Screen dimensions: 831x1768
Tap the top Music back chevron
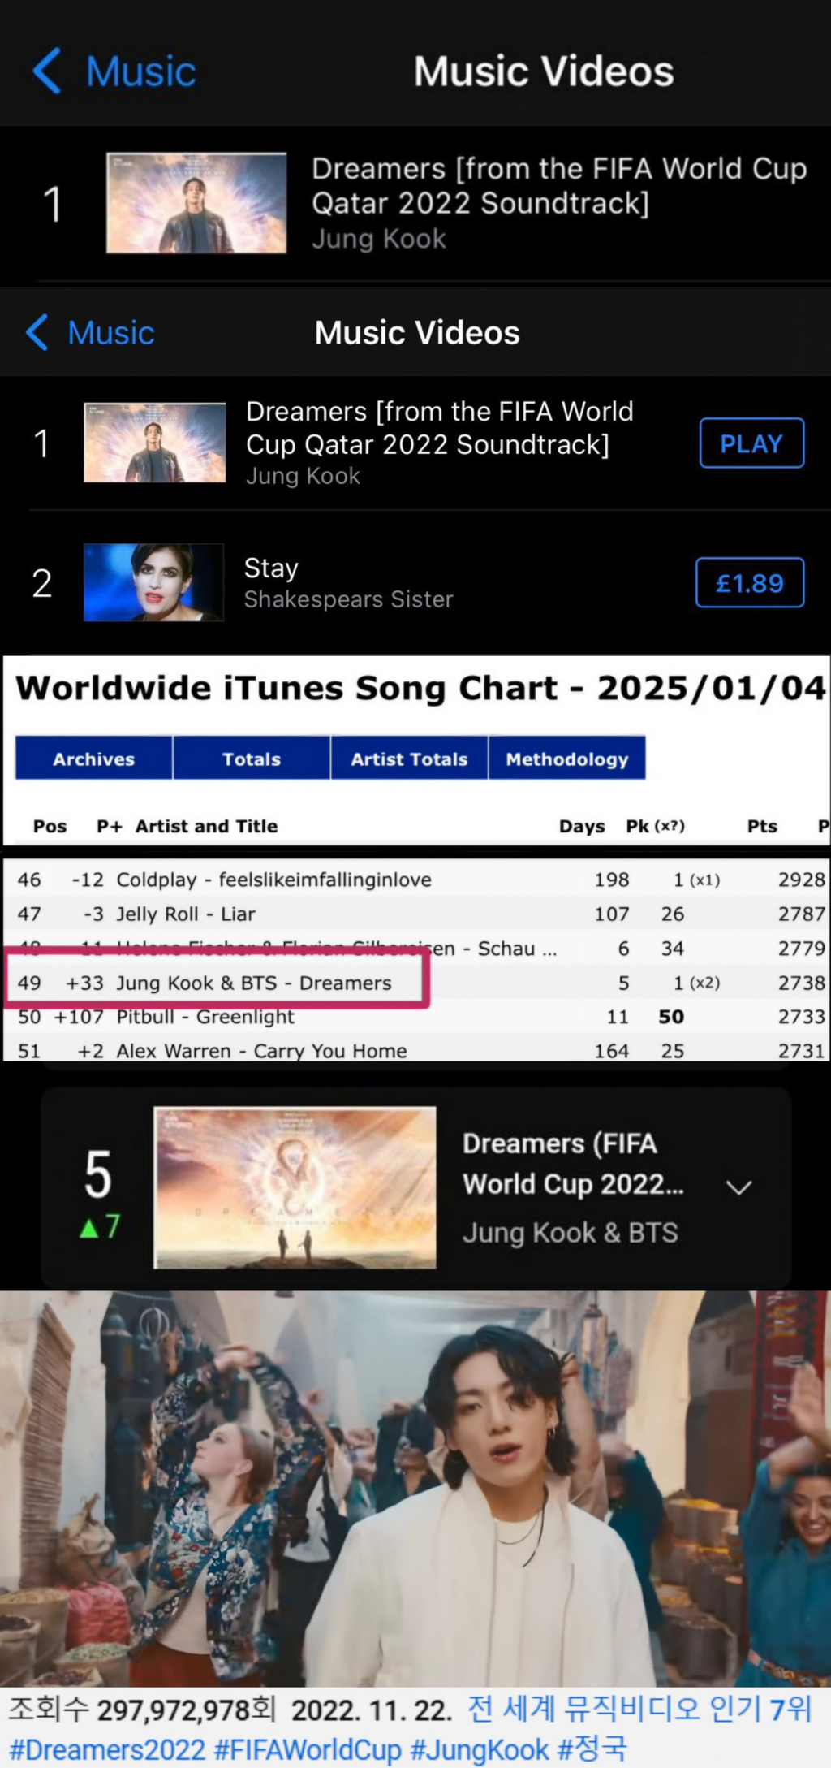[47, 71]
